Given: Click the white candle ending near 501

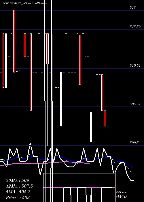Looking at the screenshot, I should [91, 127].
